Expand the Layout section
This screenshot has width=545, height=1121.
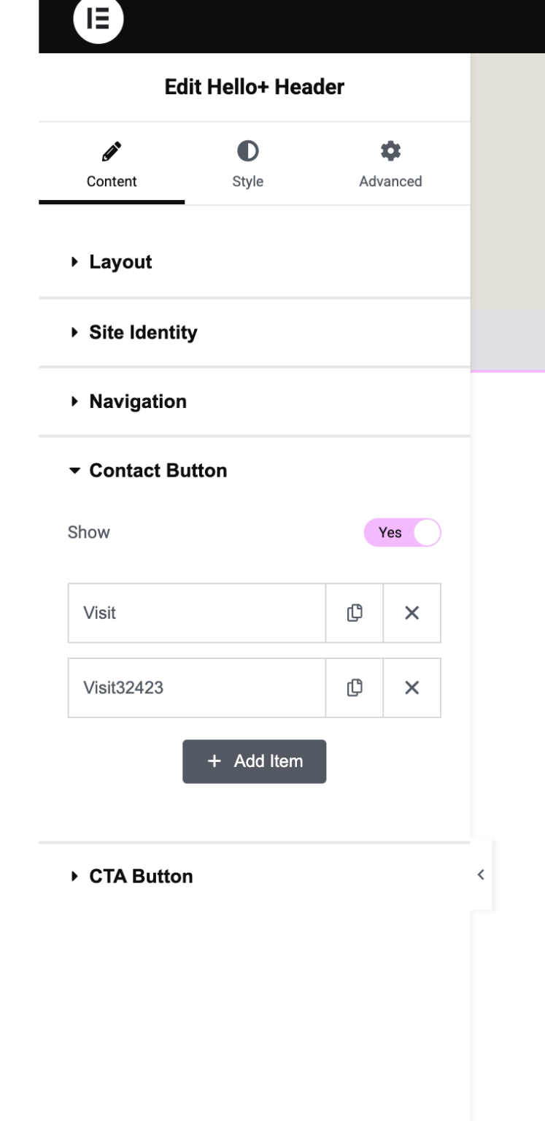pos(120,262)
